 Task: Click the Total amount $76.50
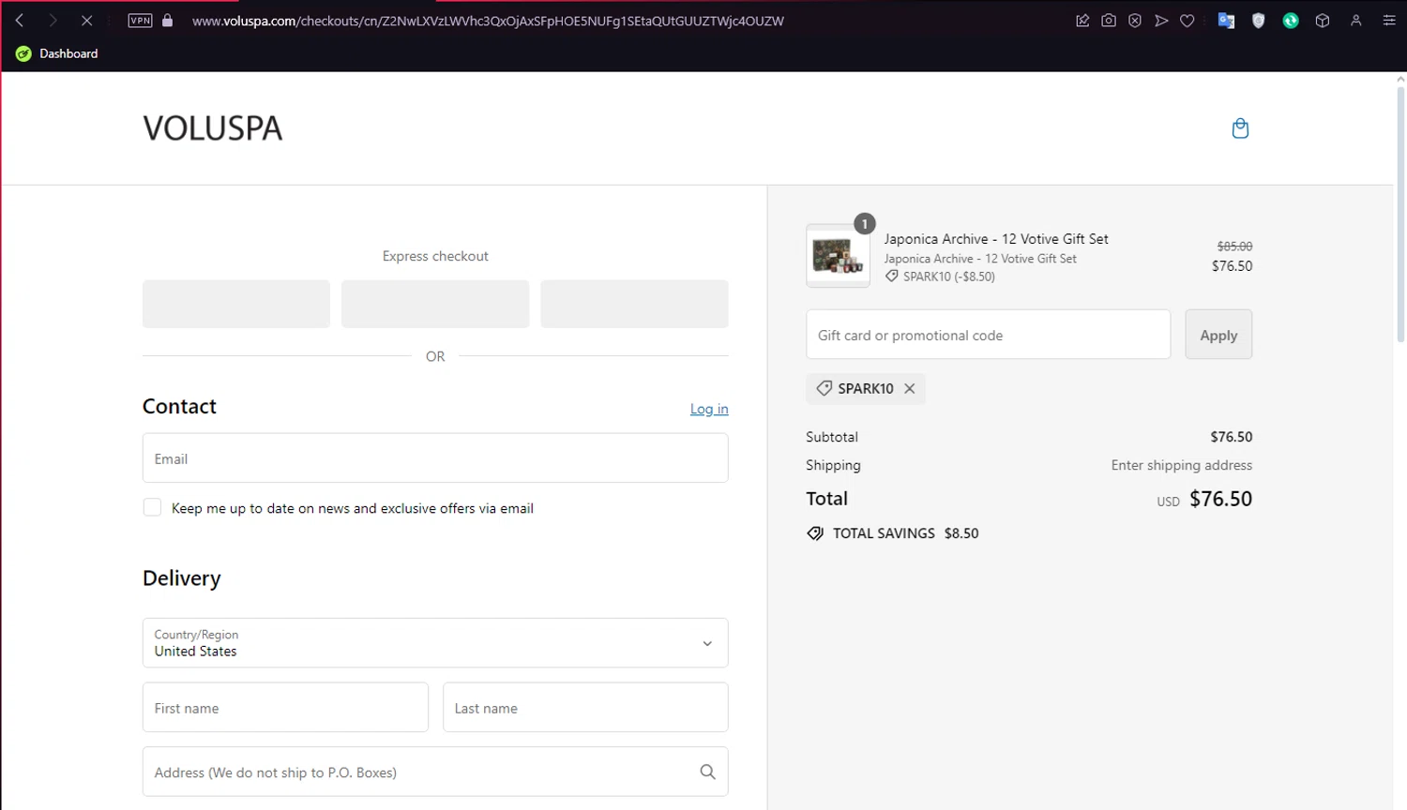click(x=1220, y=499)
